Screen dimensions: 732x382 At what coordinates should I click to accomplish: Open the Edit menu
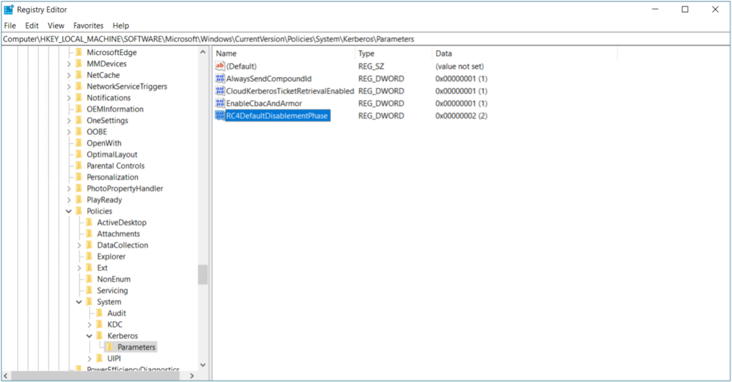(x=31, y=26)
